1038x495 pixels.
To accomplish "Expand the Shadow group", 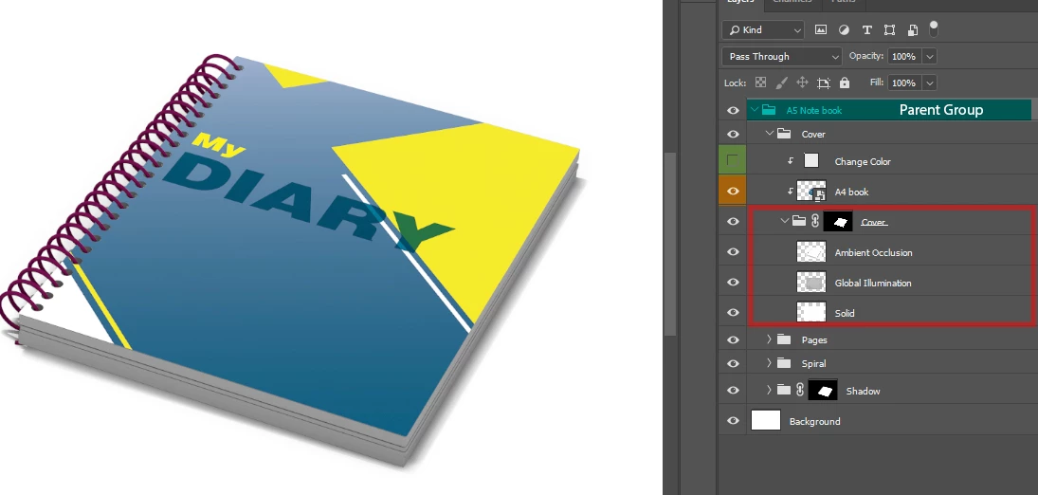I will coord(769,391).
